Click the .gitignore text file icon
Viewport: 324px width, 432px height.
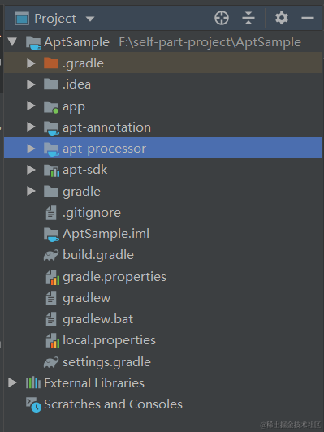point(51,213)
